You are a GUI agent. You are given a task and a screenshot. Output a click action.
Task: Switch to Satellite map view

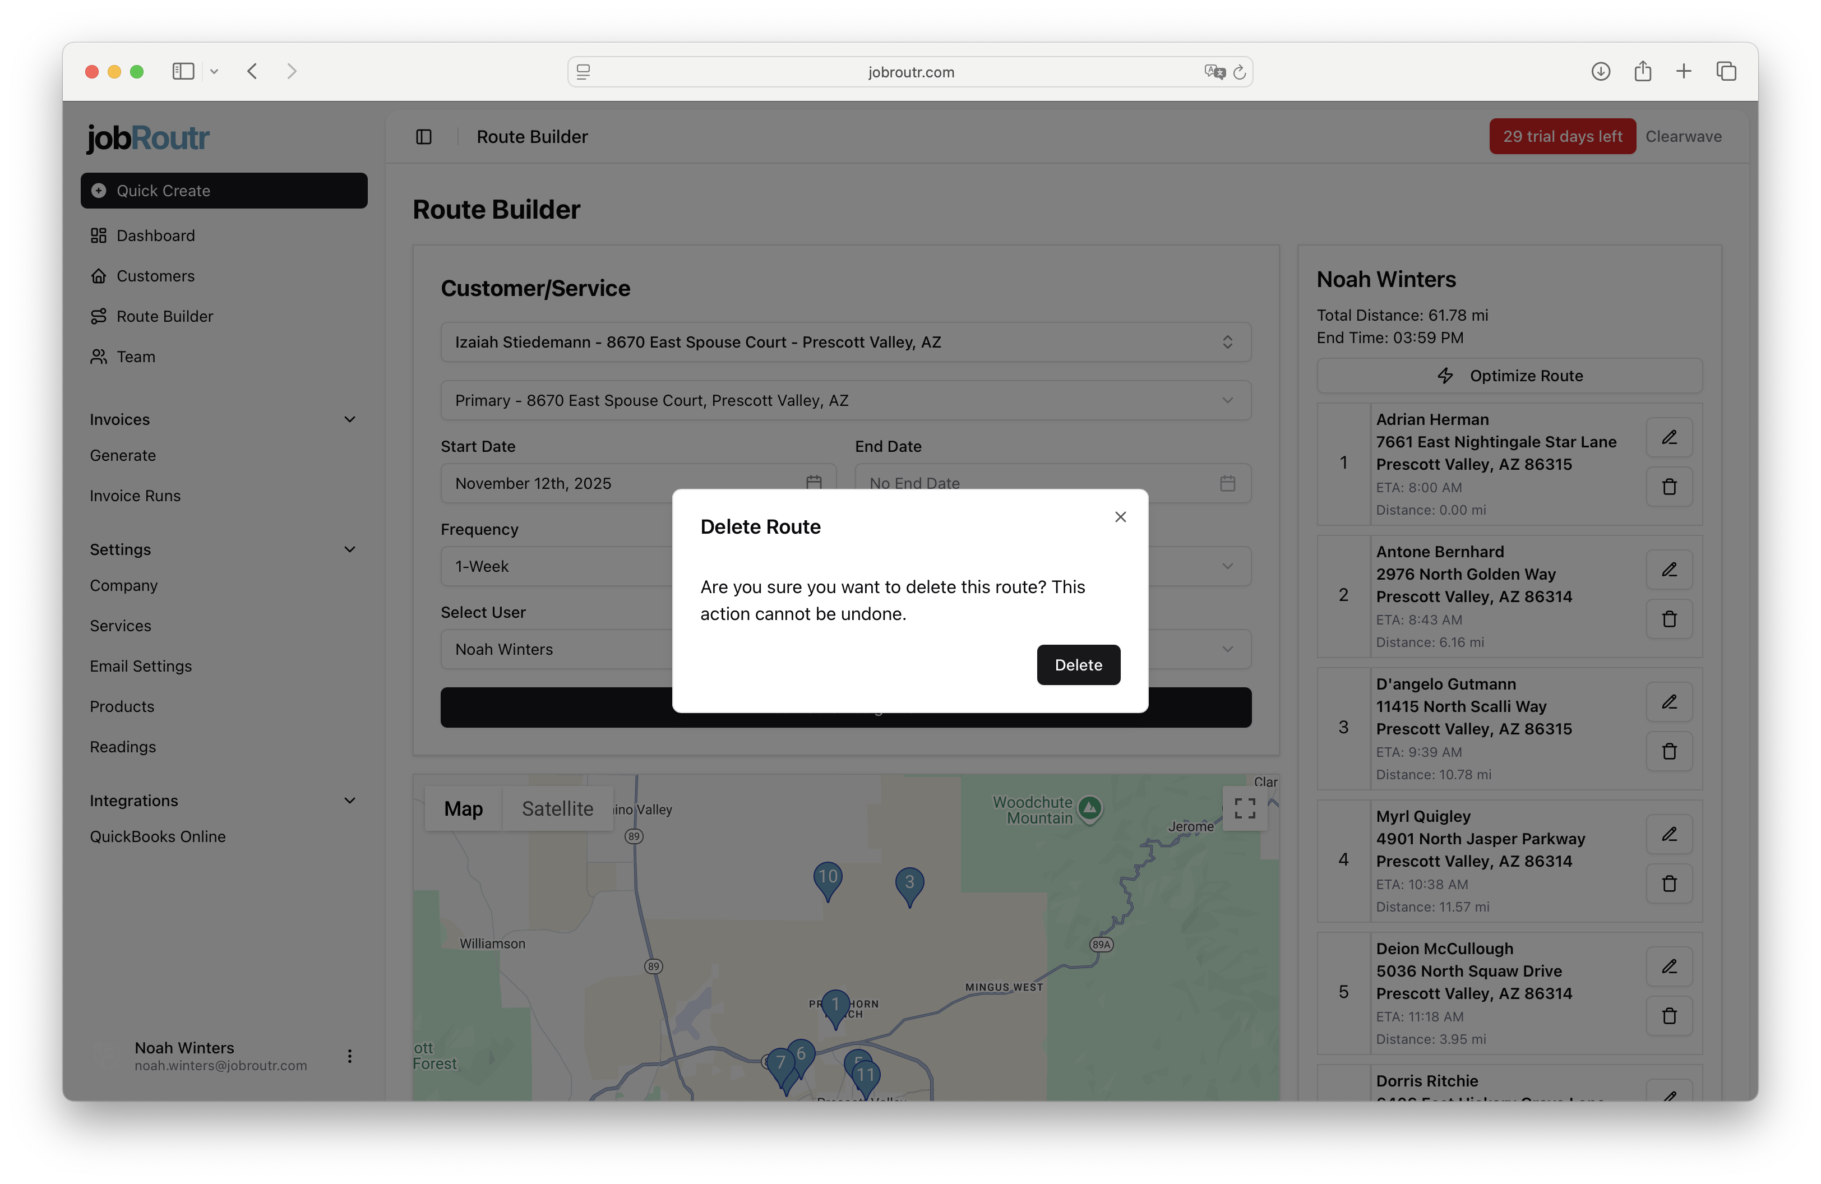558,808
